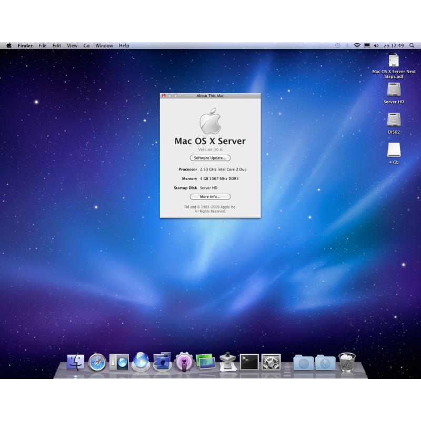Open Podcast Composer purple icon in Dock

(x=184, y=362)
